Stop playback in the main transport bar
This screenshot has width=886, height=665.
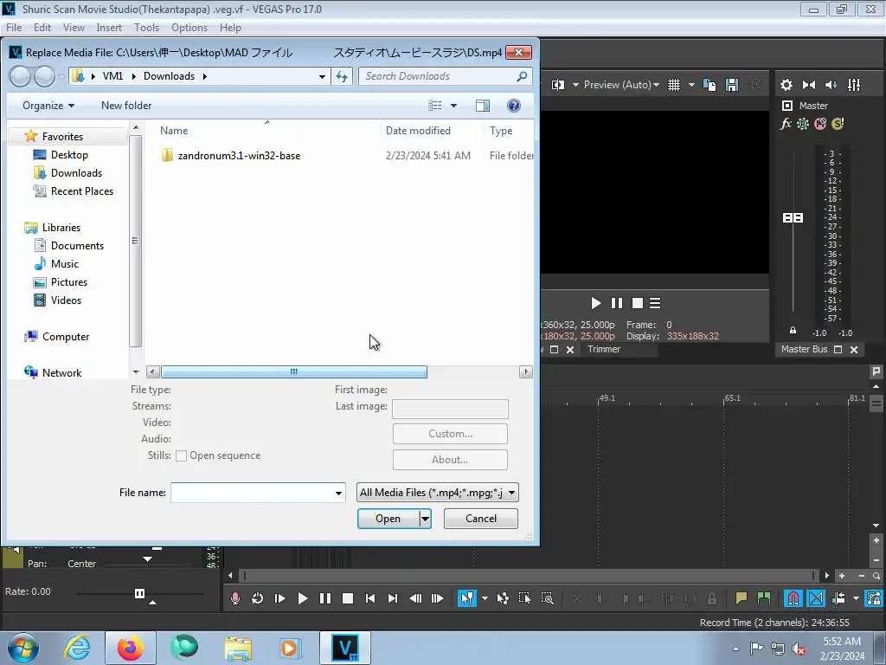(x=348, y=598)
